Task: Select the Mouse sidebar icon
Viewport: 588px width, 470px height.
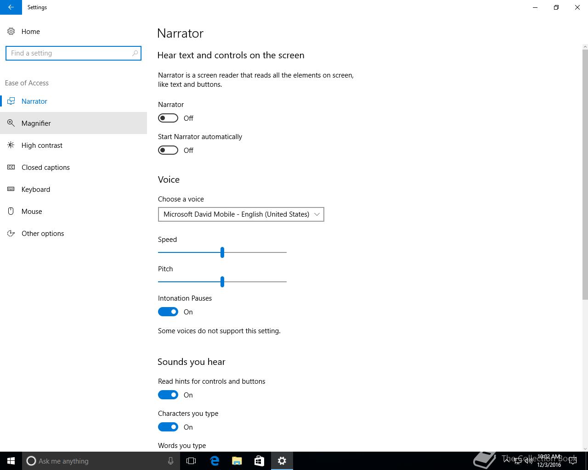Action: [x=11, y=212]
